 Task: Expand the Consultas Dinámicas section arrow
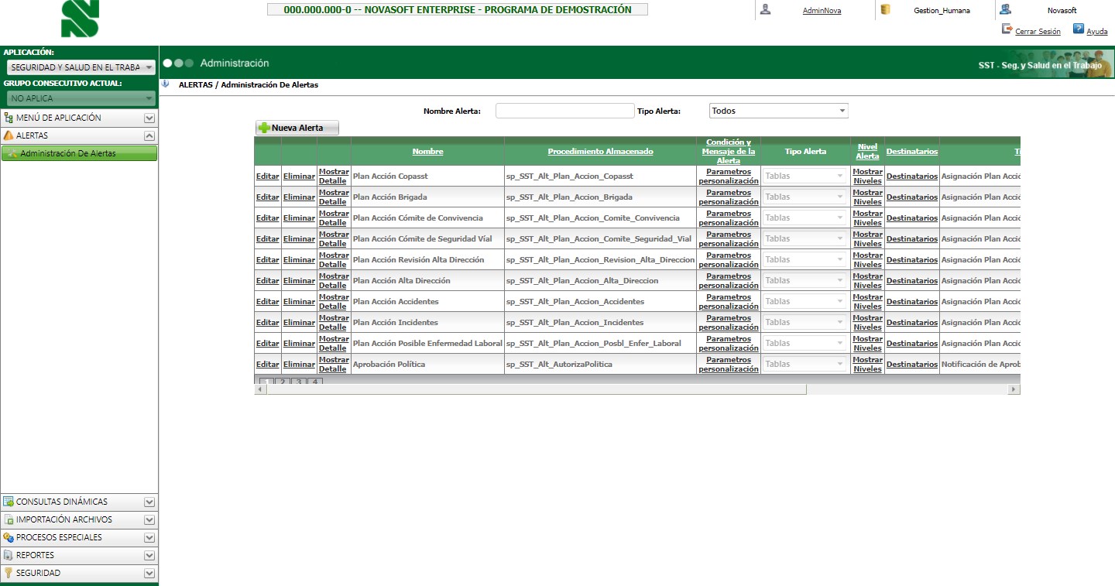149,502
